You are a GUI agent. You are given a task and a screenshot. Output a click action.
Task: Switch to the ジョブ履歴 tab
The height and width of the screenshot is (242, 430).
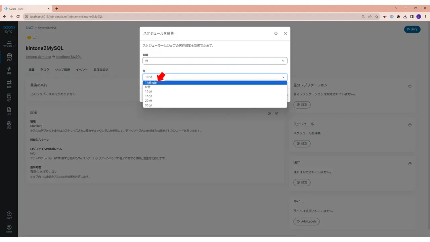(x=62, y=70)
